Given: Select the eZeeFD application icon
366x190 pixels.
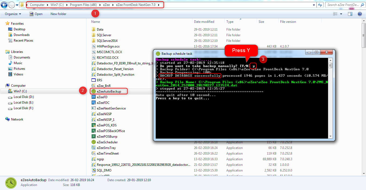Looking at the screenshot, I should 94,97.
